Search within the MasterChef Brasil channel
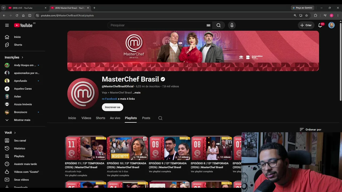Screen dimensions: 342x192 (x=160, y=118)
